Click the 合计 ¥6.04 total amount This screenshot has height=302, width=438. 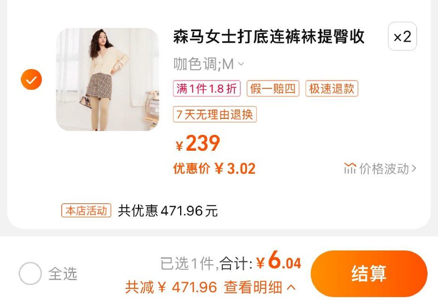point(260,260)
